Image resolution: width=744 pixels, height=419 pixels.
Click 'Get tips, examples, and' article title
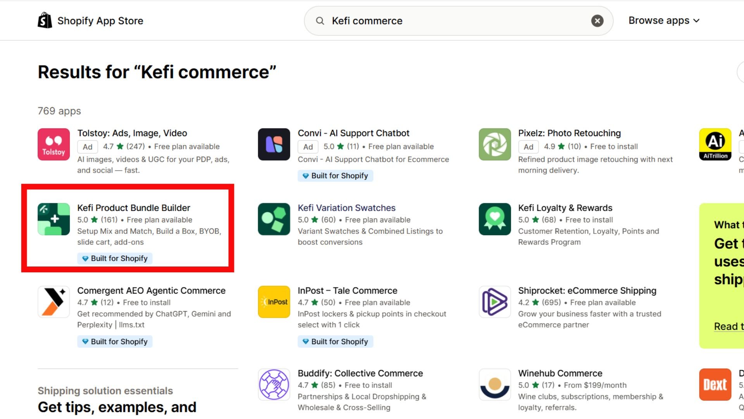pos(117,407)
